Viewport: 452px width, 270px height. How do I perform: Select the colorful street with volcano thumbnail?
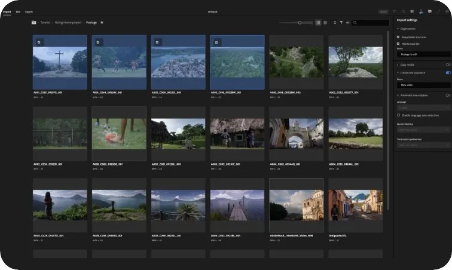[355, 205]
